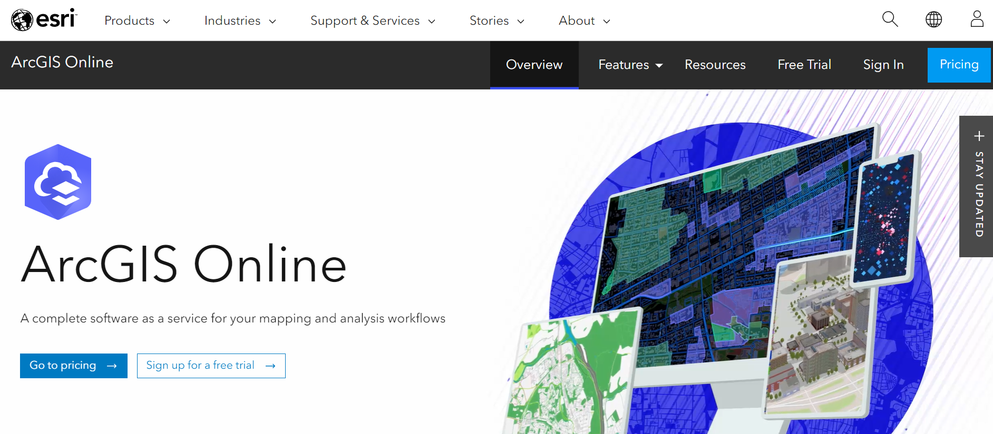Open Support & Services dropdown
Screen dimensions: 993x434
[372, 21]
